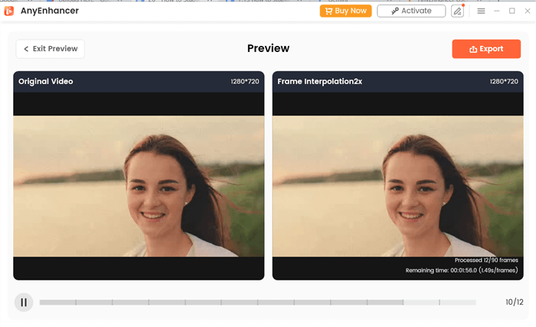The image size is (536, 327).
Task: Click the 'Original Video' panel title
Action: pos(46,82)
